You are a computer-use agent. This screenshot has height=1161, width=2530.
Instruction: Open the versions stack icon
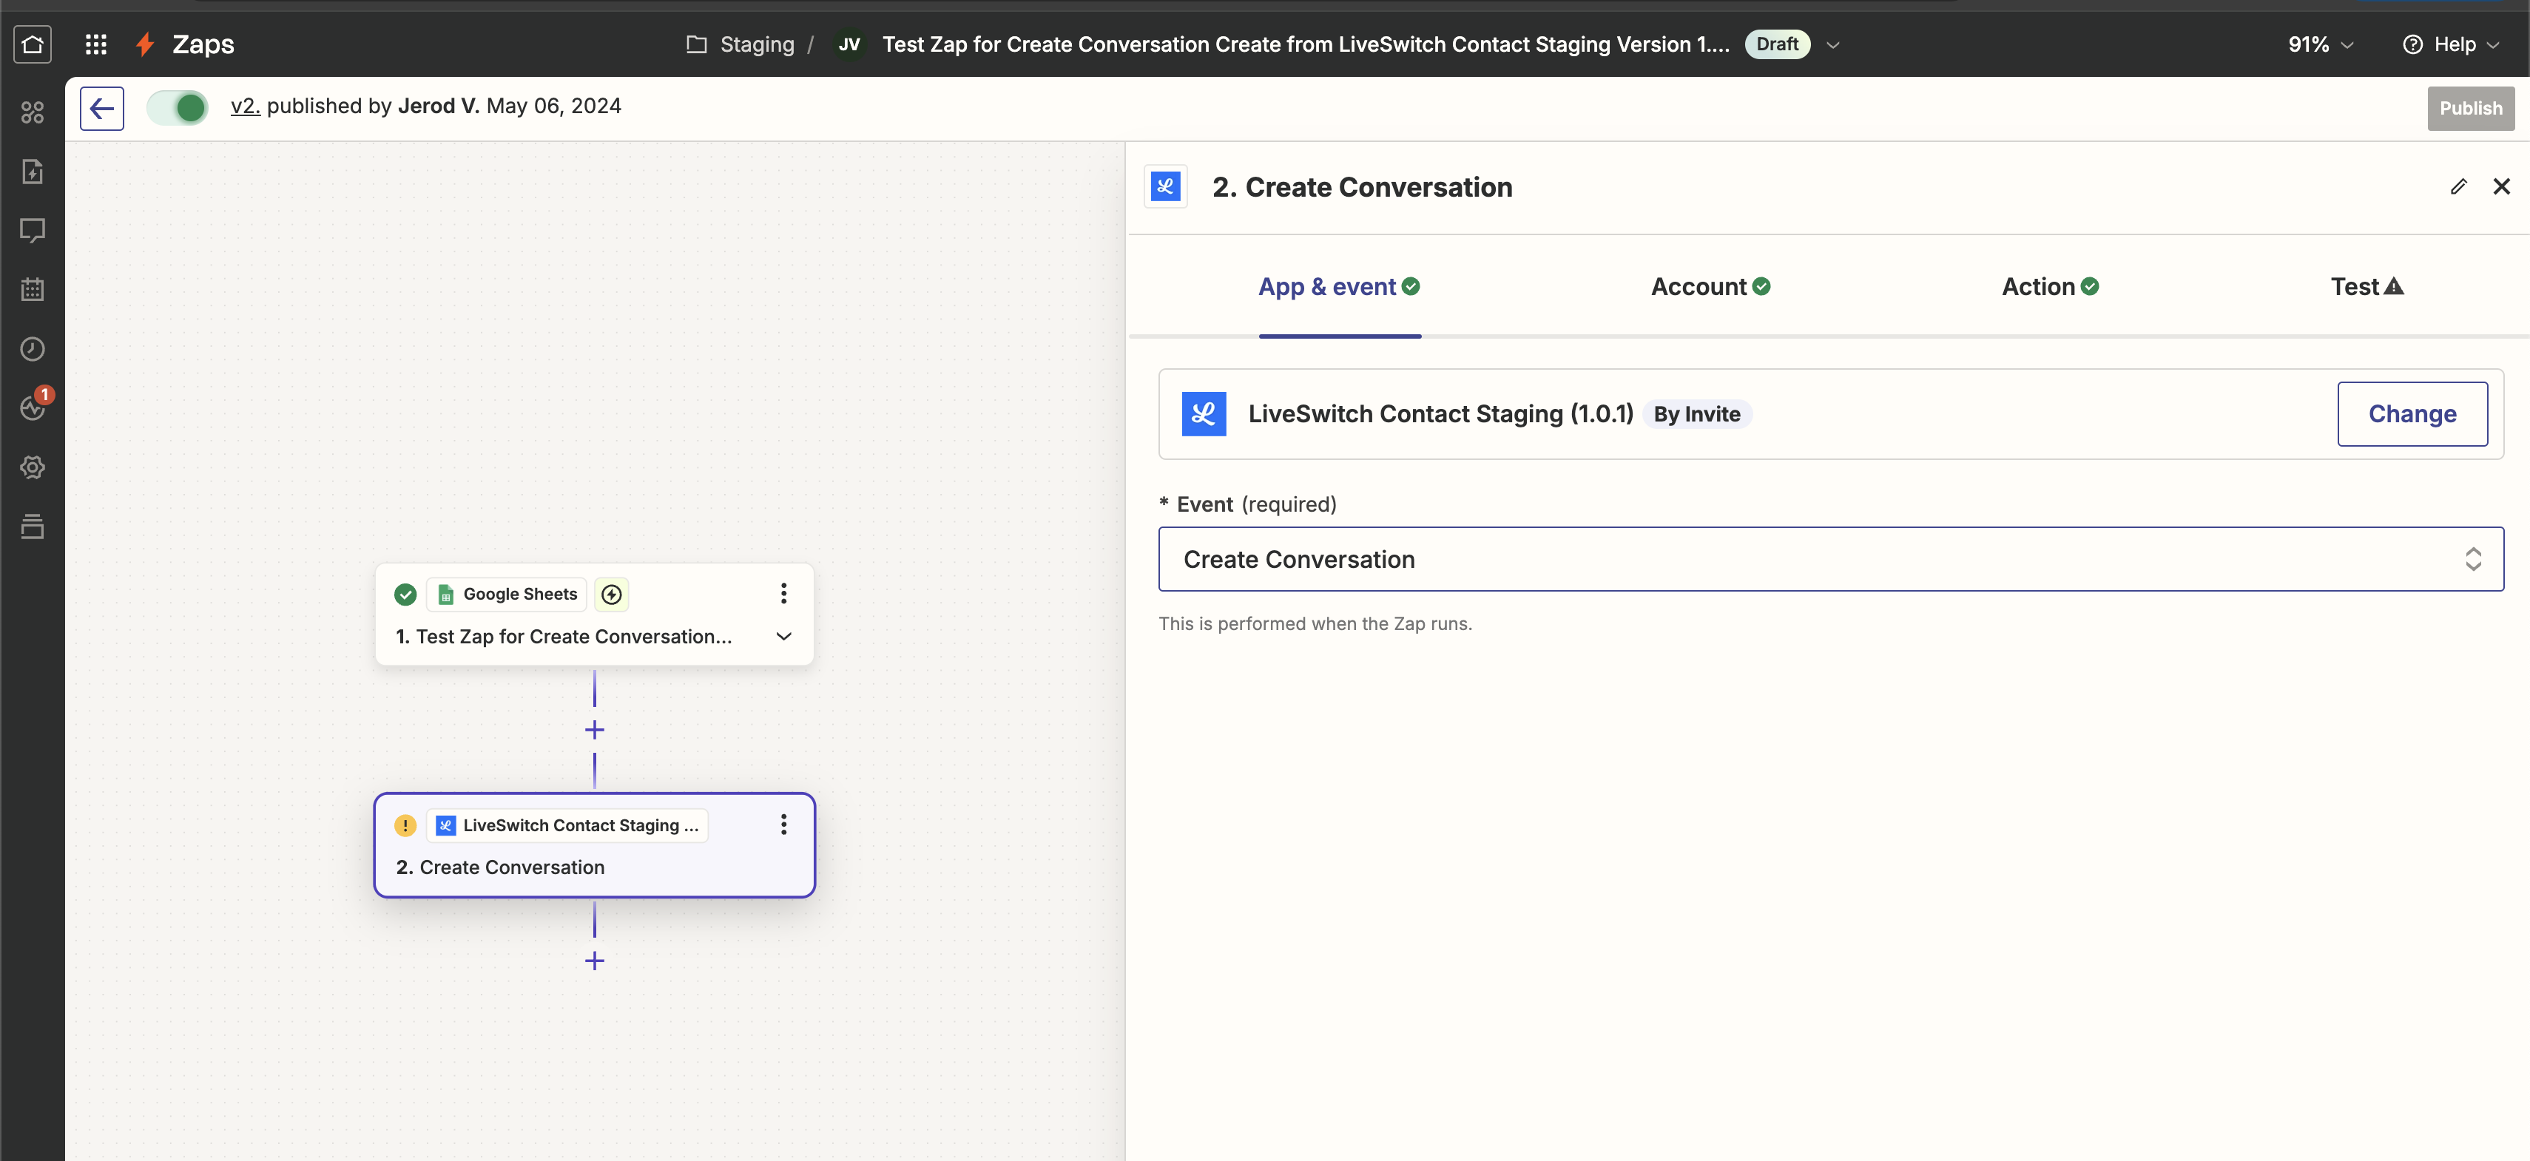[x=33, y=526]
